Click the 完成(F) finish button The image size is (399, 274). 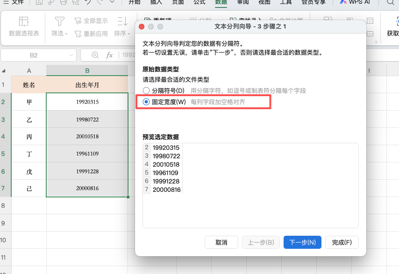click(342, 242)
